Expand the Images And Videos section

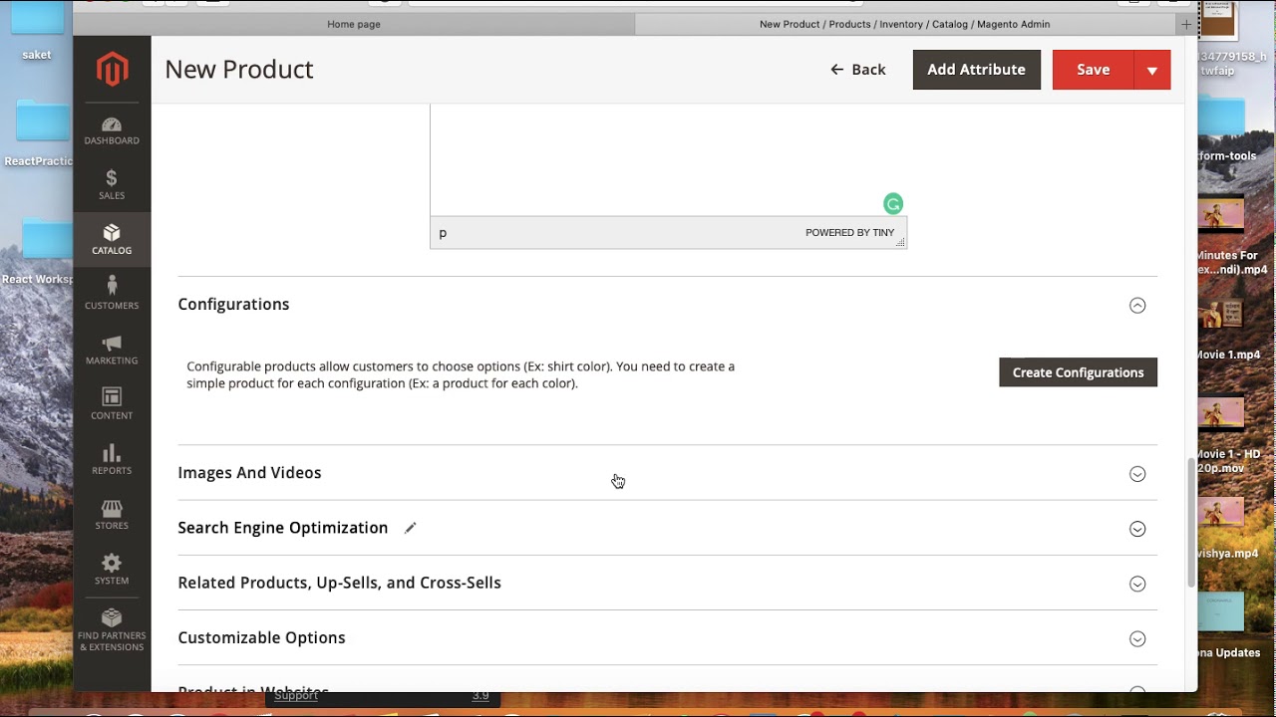click(1137, 474)
